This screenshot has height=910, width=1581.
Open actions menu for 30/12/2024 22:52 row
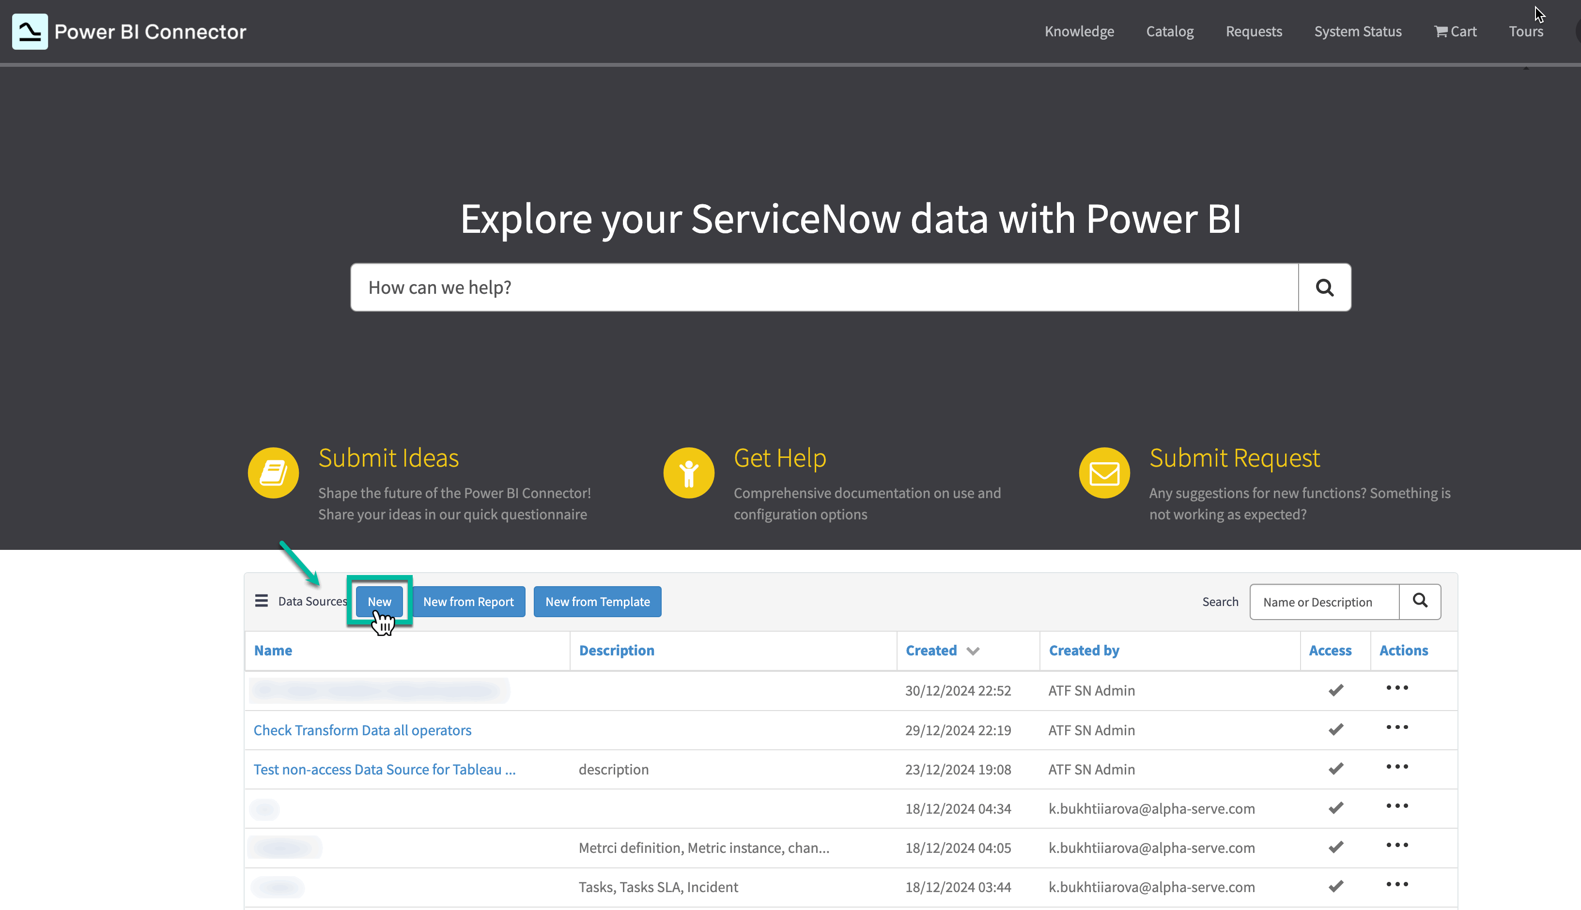click(1396, 688)
